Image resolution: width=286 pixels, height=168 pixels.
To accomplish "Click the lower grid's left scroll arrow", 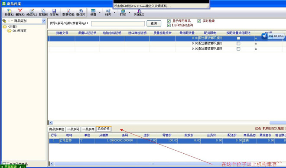I will (52, 164).
